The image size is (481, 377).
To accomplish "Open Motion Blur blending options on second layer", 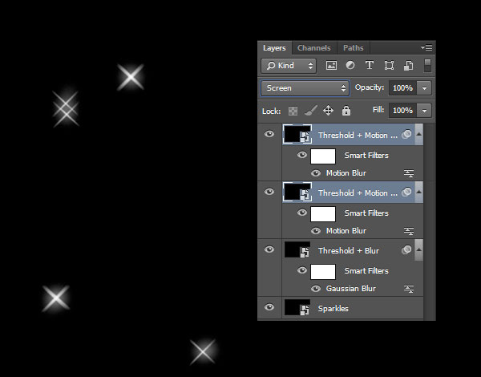I will (409, 231).
